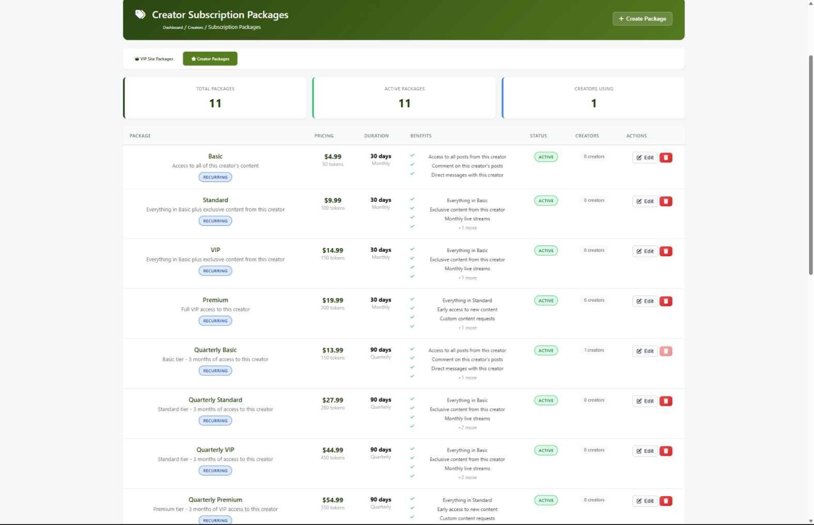Click the Create Package button

click(642, 19)
